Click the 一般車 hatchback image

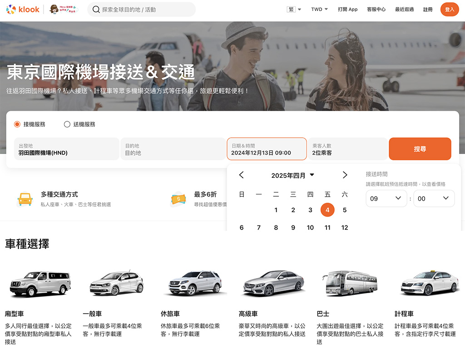(117, 283)
